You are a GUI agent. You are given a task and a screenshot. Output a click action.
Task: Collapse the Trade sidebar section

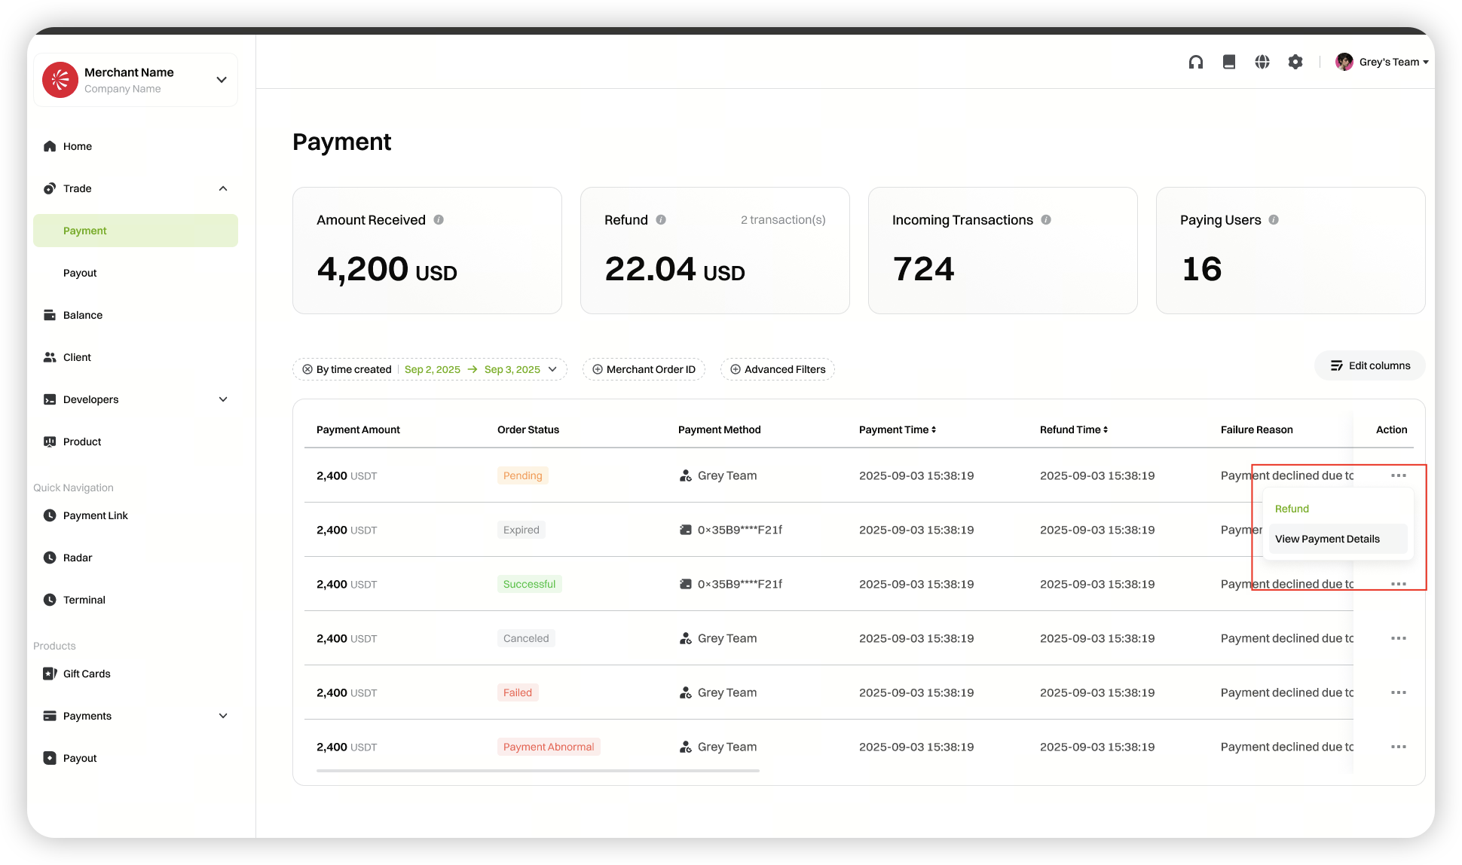[223, 188]
